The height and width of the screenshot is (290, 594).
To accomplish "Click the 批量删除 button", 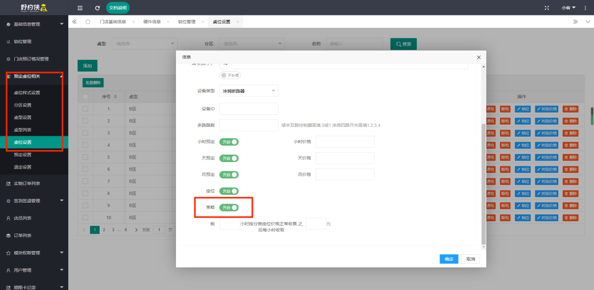I will pyautogui.click(x=93, y=82).
